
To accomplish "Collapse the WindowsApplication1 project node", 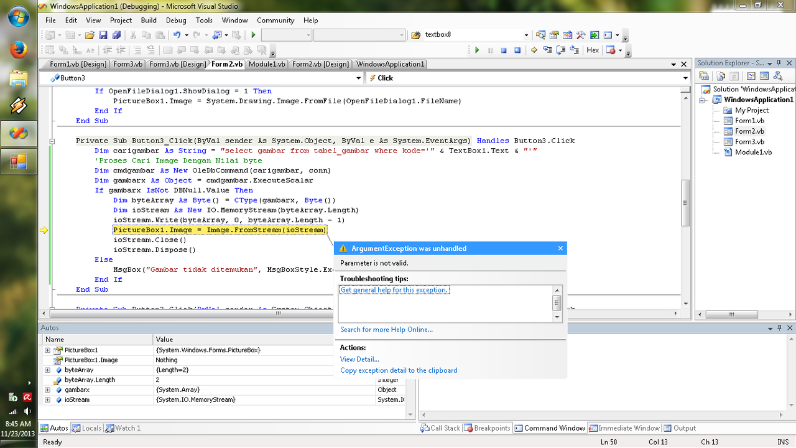I will click(702, 100).
